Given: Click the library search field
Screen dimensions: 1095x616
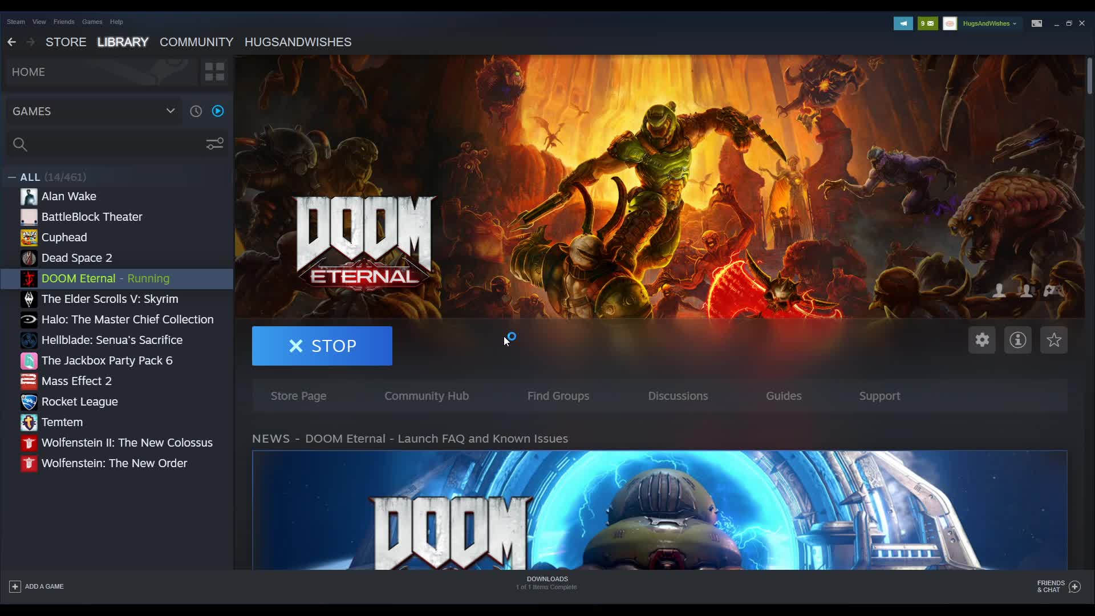Looking at the screenshot, I should click(108, 144).
